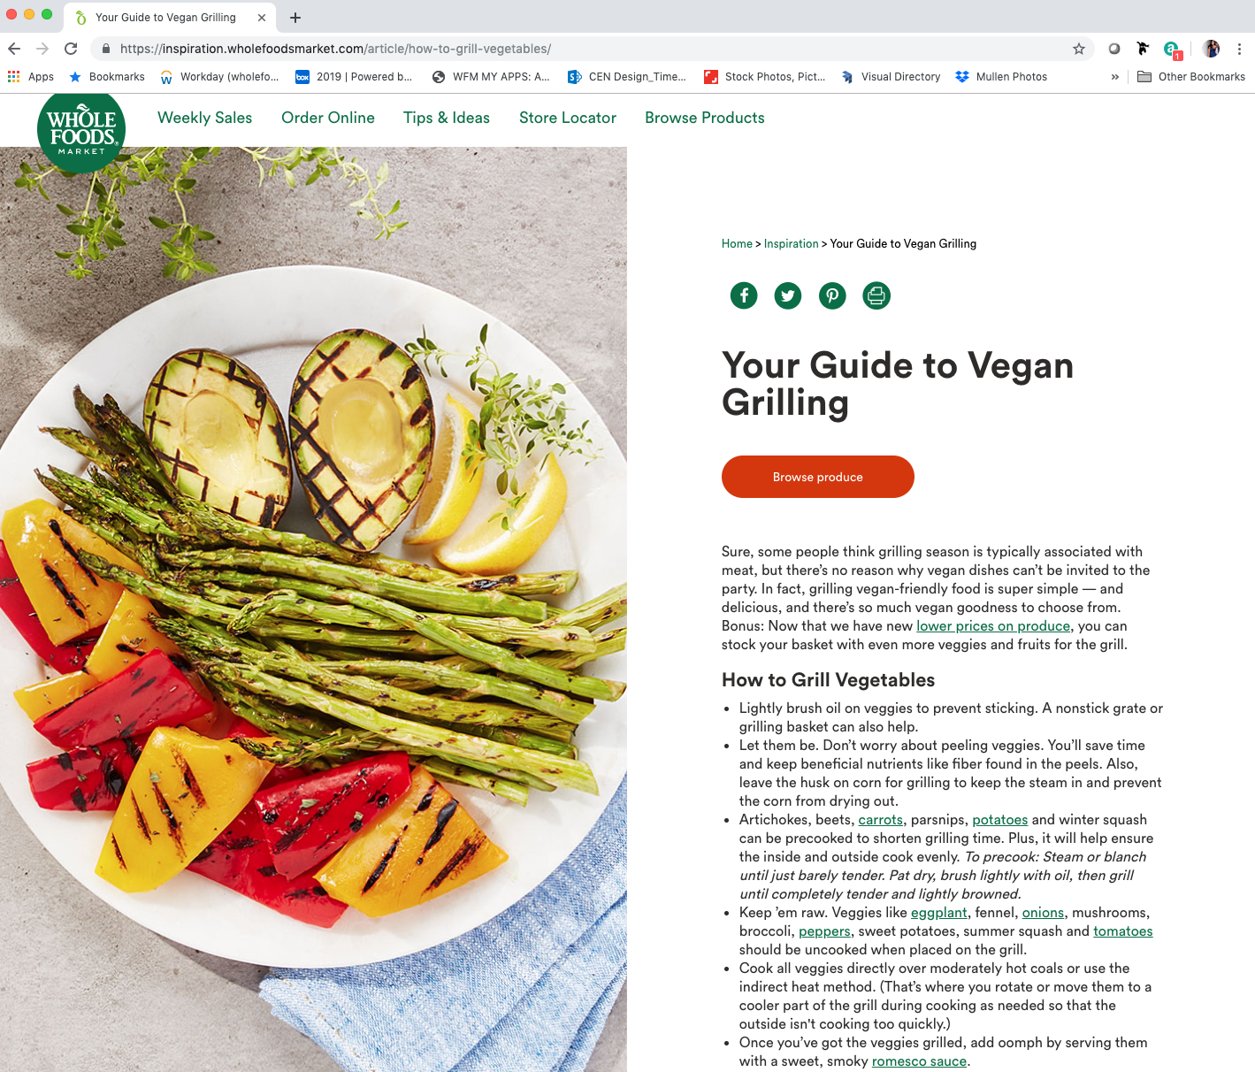Print the article with printer icon
The image size is (1255, 1072).
pyautogui.click(x=876, y=295)
